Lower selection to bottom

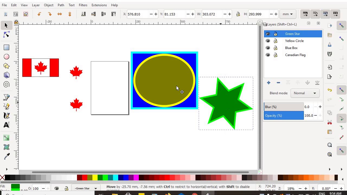(83, 14)
